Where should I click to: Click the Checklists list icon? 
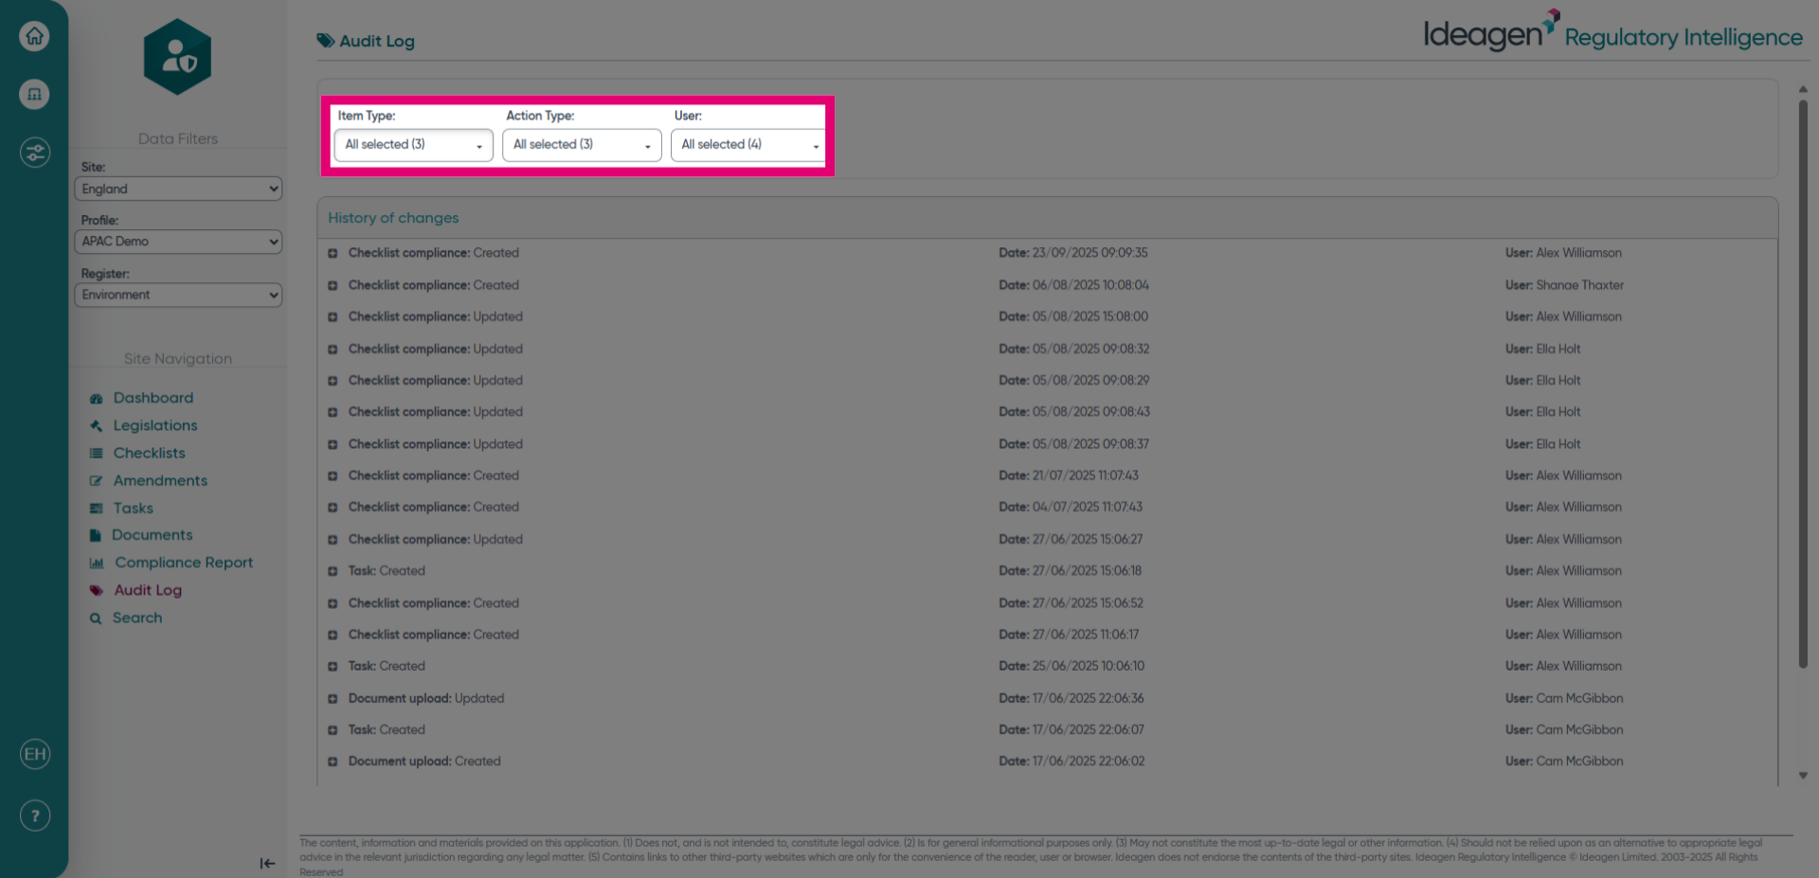[x=96, y=454]
